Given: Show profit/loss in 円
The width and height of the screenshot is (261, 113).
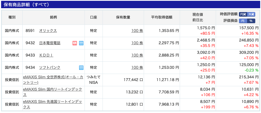Looking at the screenshot, I should (243, 21).
